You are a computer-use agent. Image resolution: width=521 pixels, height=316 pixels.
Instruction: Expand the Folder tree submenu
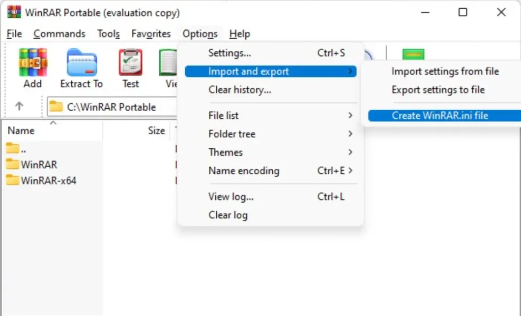coord(232,134)
